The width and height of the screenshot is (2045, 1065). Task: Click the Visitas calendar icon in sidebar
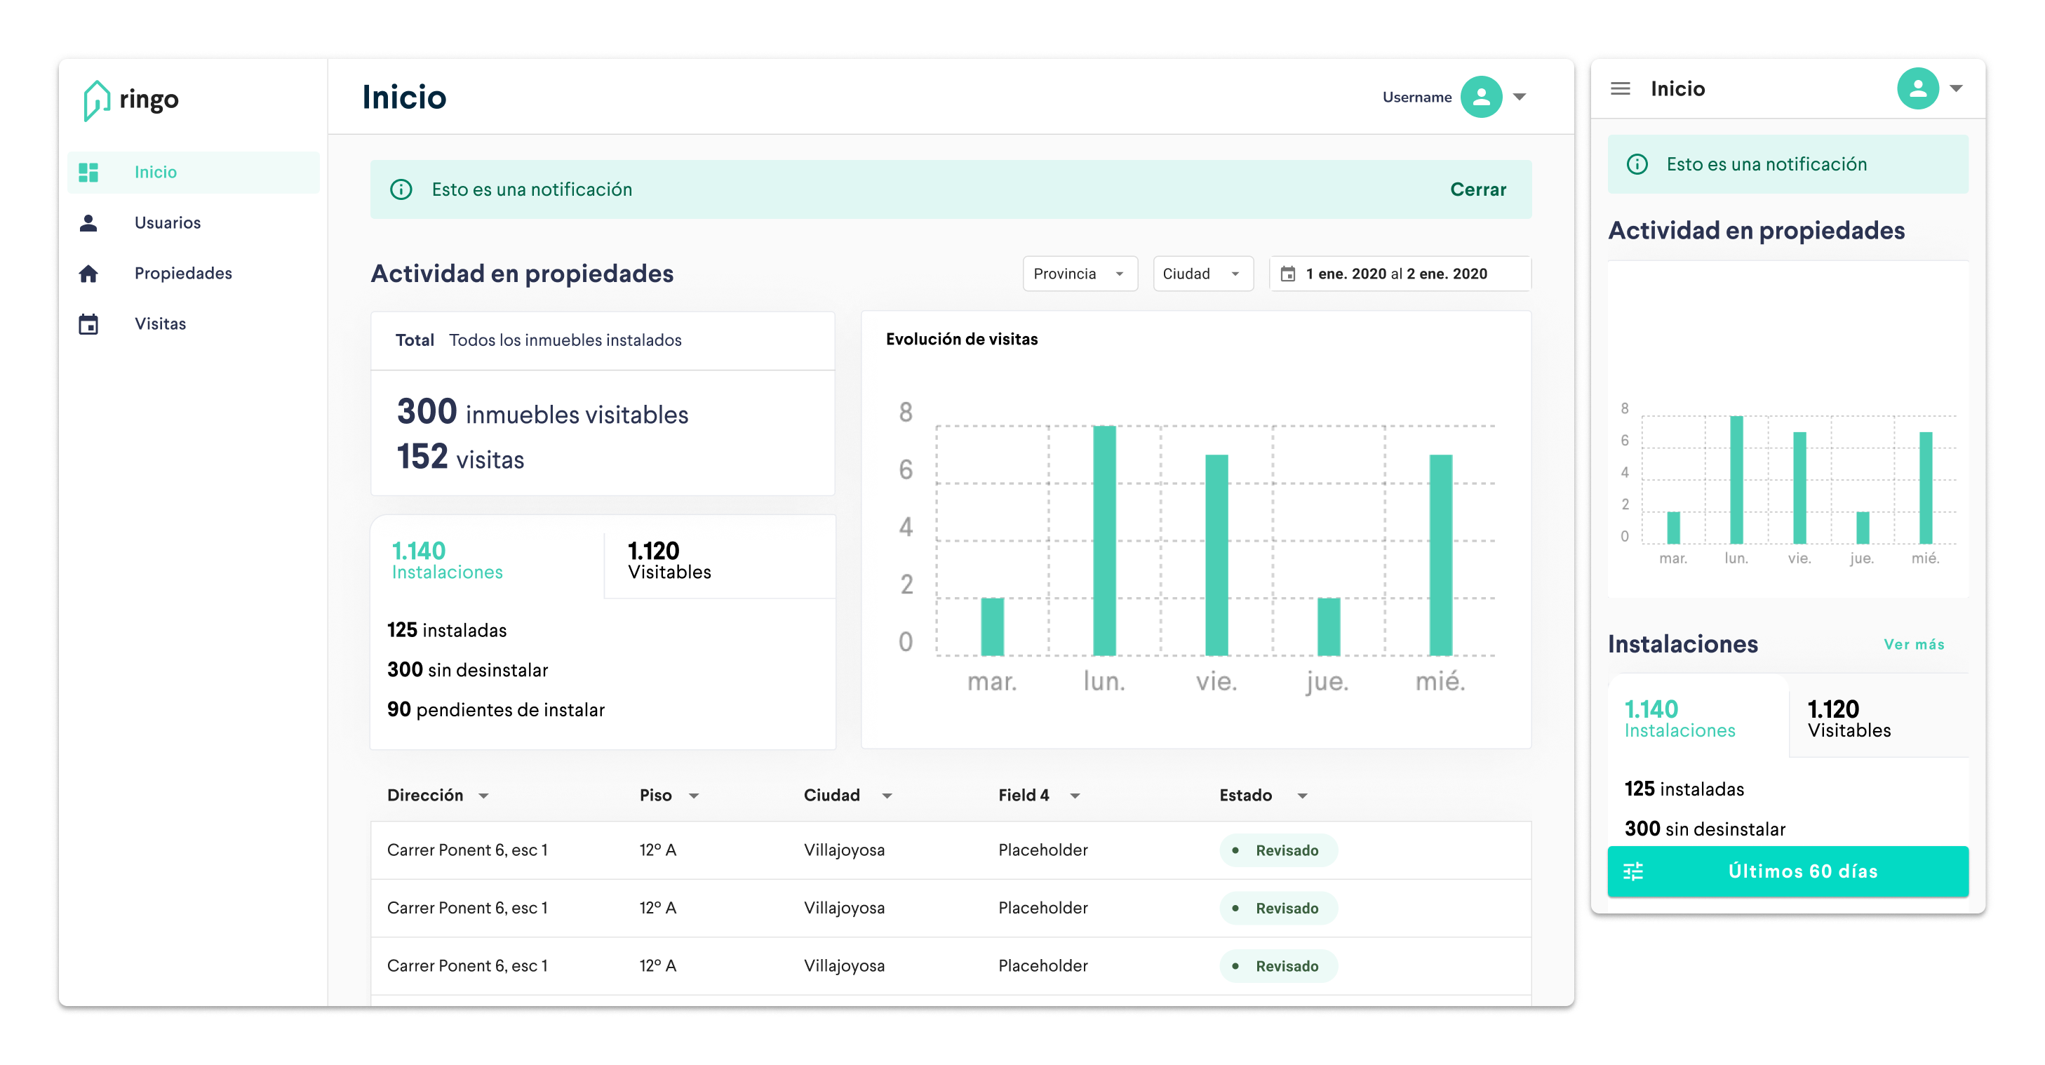click(88, 324)
